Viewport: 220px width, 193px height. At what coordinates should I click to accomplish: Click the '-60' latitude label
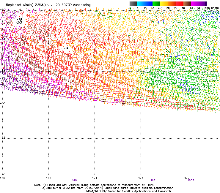3,174
